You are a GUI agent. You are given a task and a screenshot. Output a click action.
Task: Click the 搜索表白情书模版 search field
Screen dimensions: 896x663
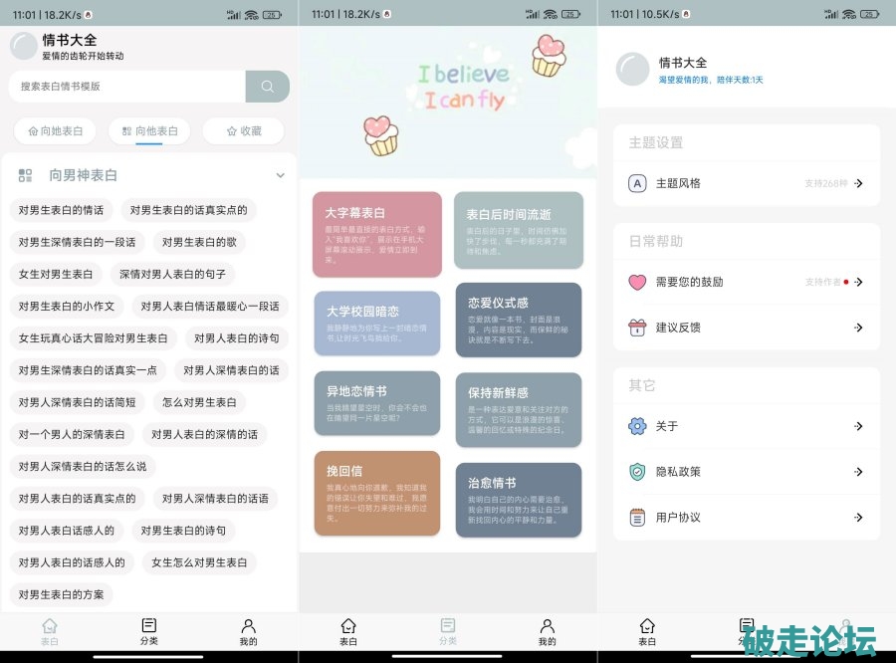click(126, 87)
